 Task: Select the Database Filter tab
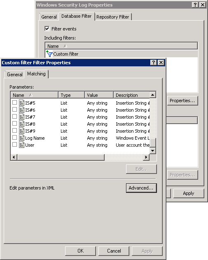[x=77, y=16]
